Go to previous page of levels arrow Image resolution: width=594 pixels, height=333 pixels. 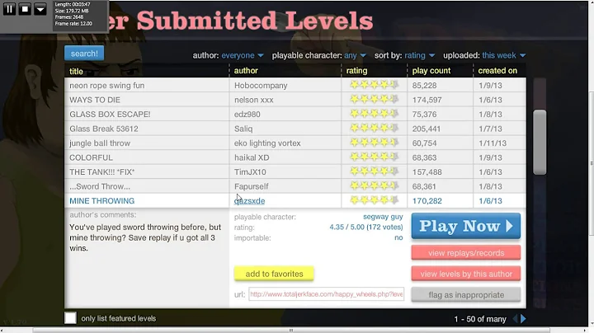point(515,319)
